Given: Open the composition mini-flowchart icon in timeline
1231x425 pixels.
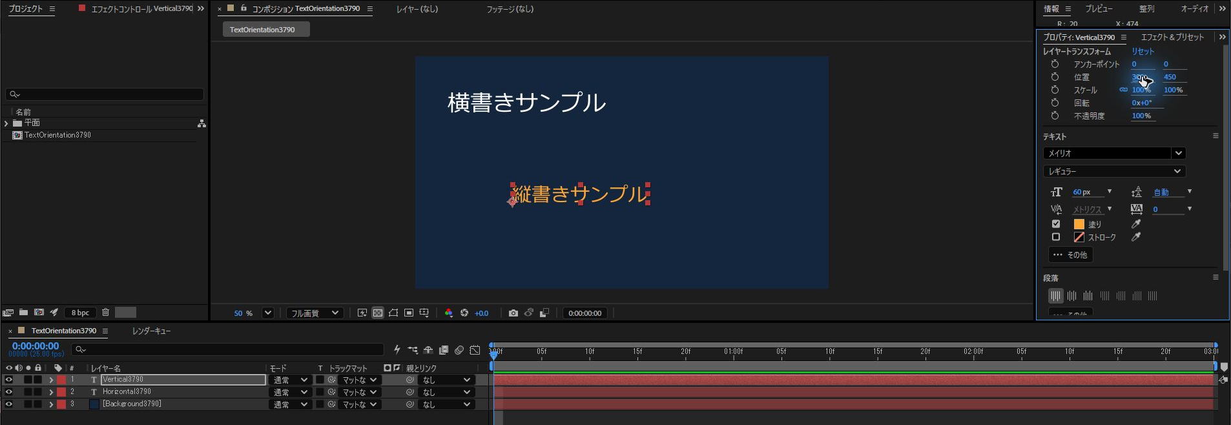Looking at the screenshot, I should point(413,350).
